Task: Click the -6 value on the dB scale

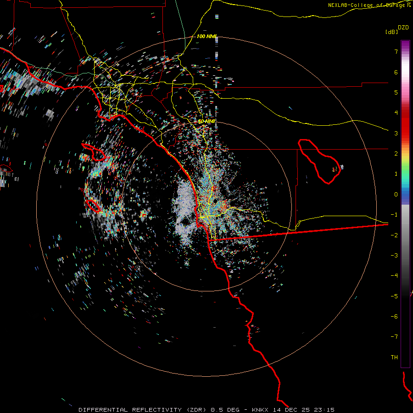Action: pyautogui.click(x=394, y=317)
